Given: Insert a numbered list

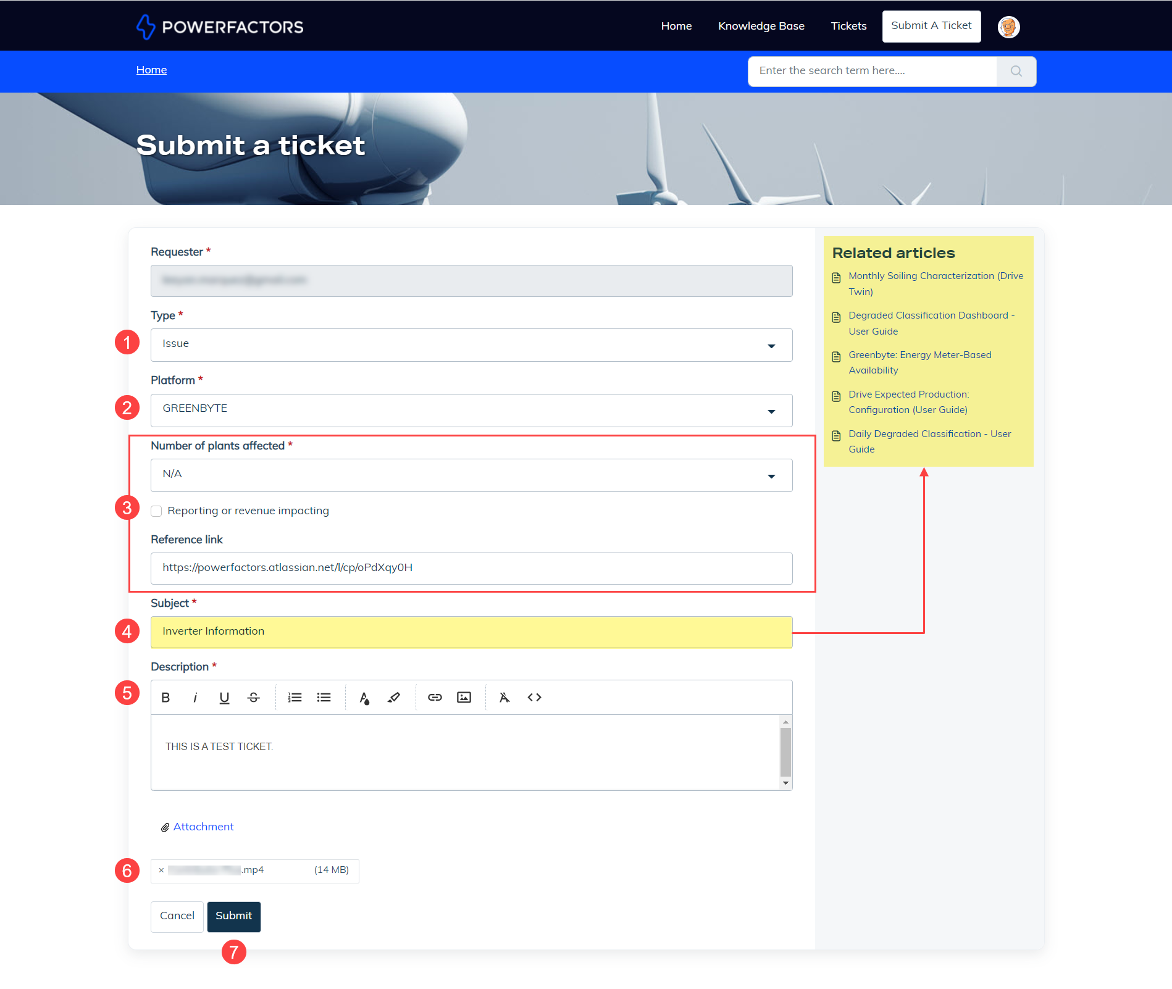Looking at the screenshot, I should tap(295, 697).
